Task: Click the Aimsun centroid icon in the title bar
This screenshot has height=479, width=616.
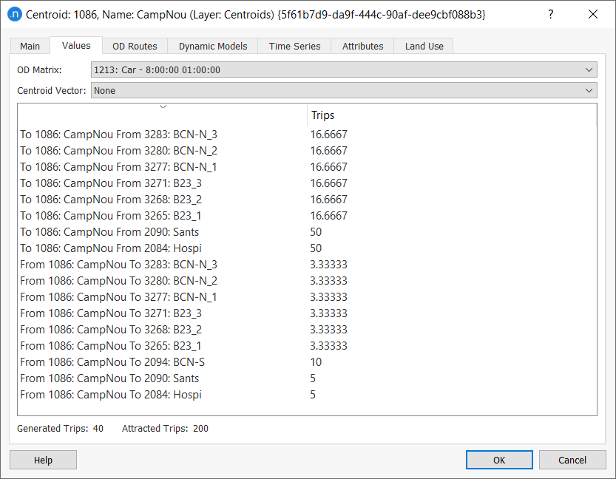Action: tap(16, 15)
